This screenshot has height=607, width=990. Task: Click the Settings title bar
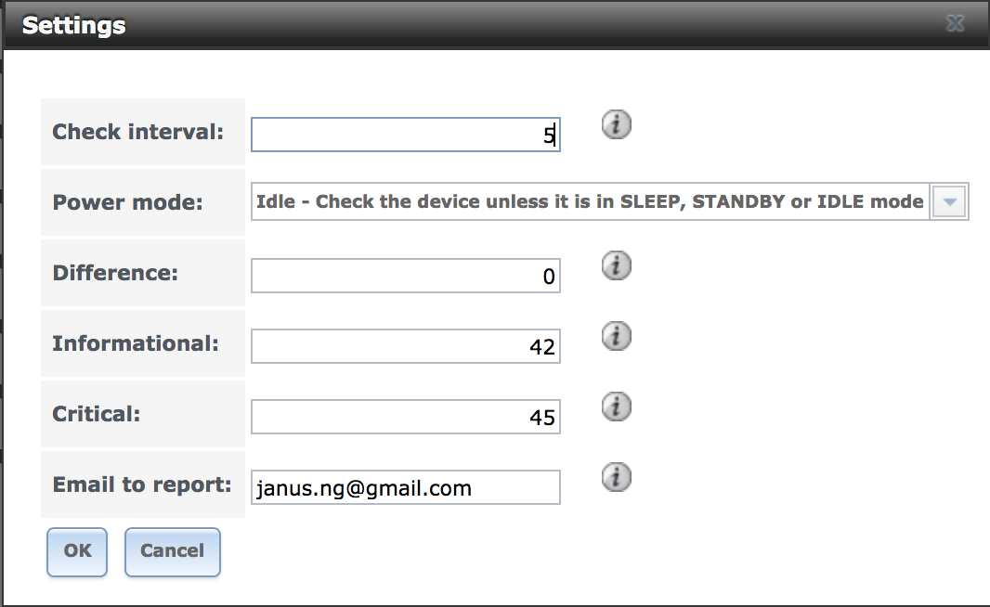point(495,25)
